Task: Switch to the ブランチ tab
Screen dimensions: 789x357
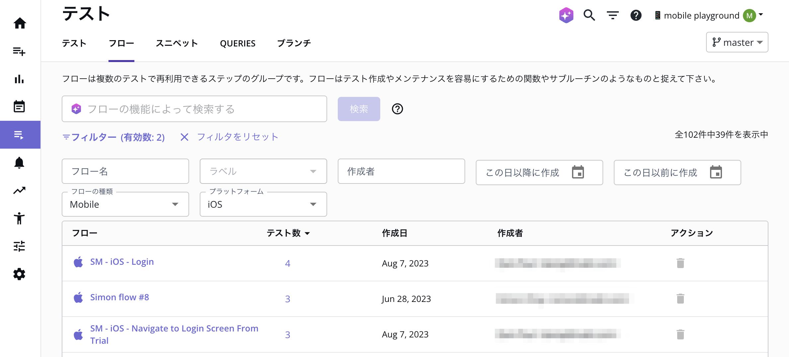Action: [294, 43]
